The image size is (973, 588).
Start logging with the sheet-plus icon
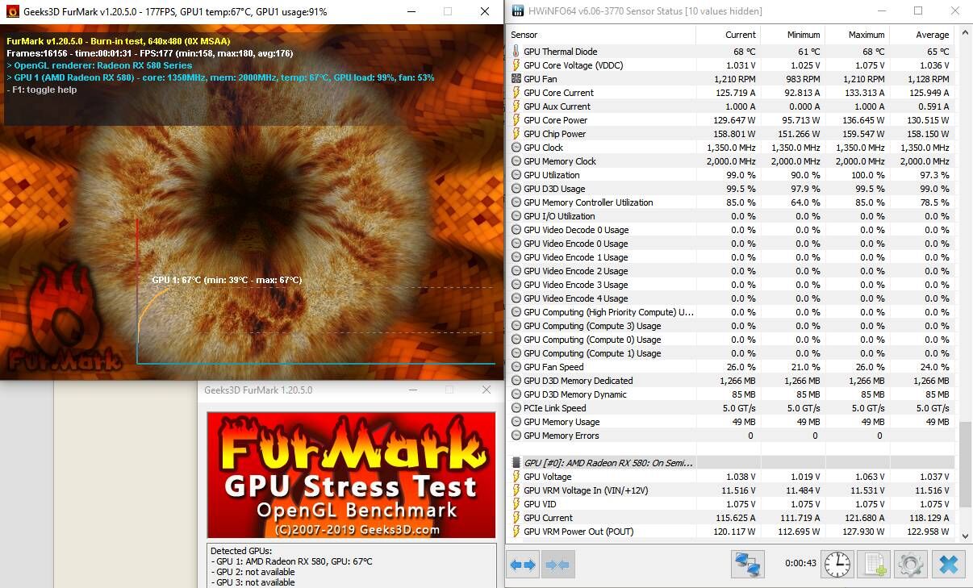[x=874, y=565]
